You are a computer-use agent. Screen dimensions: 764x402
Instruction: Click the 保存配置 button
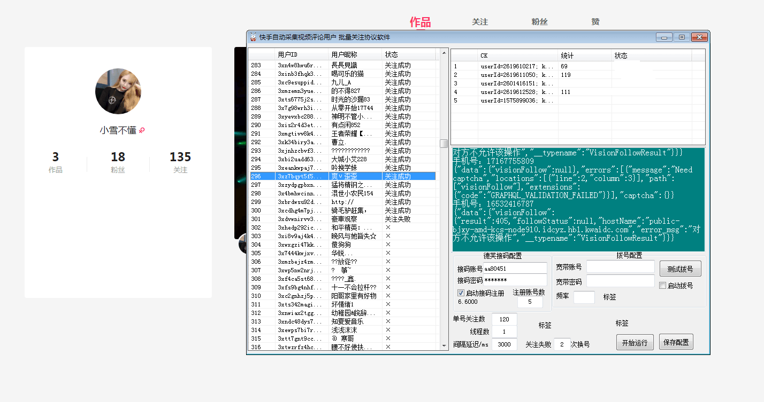pos(676,343)
